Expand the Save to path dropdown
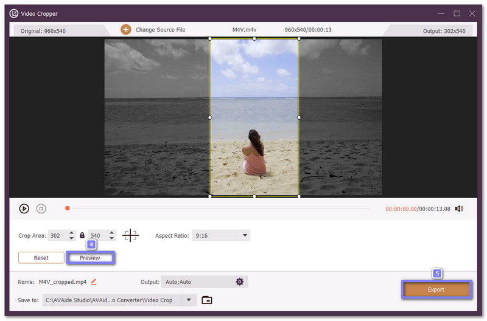The image size is (487, 321). click(189, 300)
